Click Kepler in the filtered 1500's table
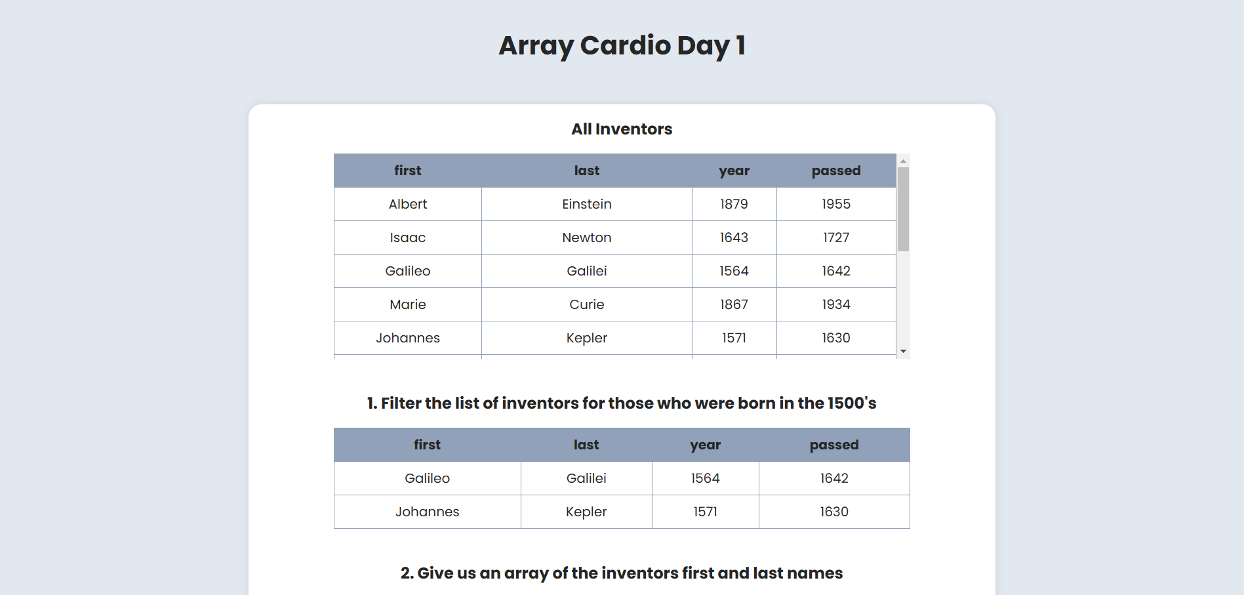 [x=586, y=512]
